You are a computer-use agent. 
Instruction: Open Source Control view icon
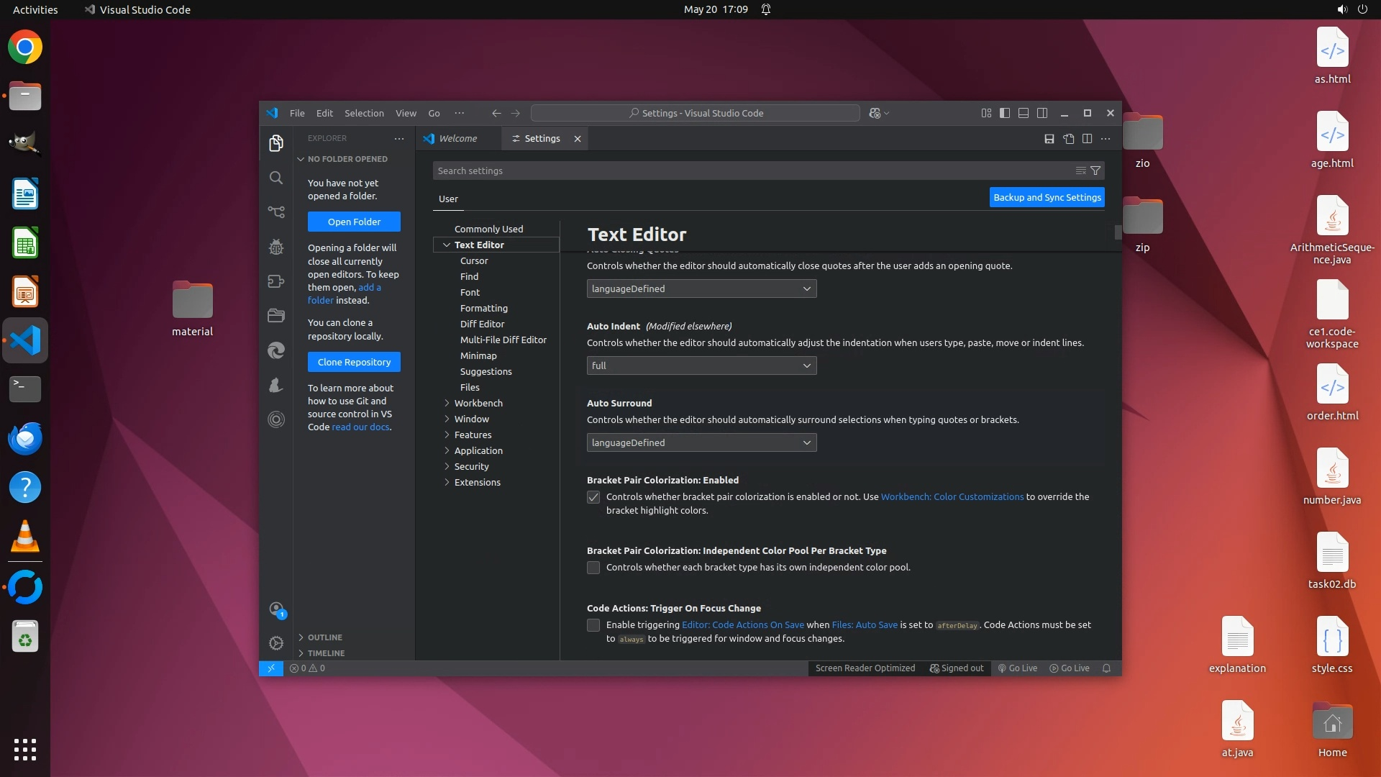click(276, 212)
